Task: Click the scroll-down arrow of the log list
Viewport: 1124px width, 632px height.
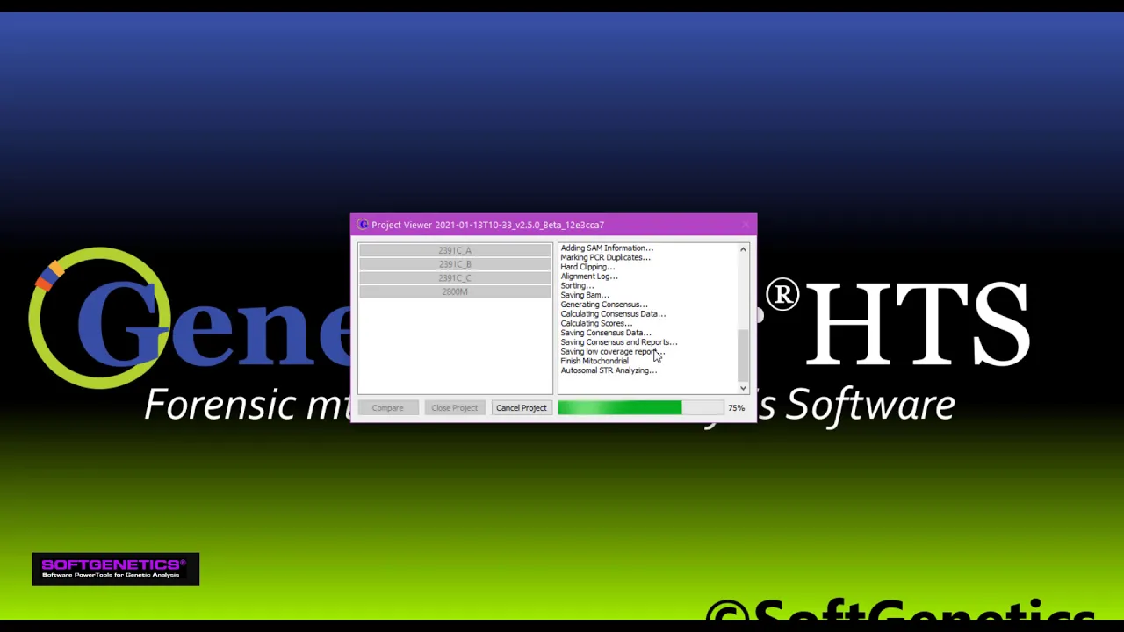Action: tap(743, 388)
